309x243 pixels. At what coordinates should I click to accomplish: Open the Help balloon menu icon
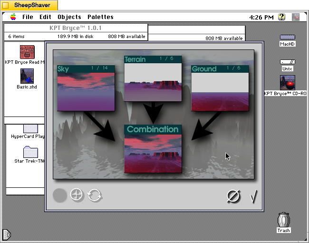pos(282,17)
